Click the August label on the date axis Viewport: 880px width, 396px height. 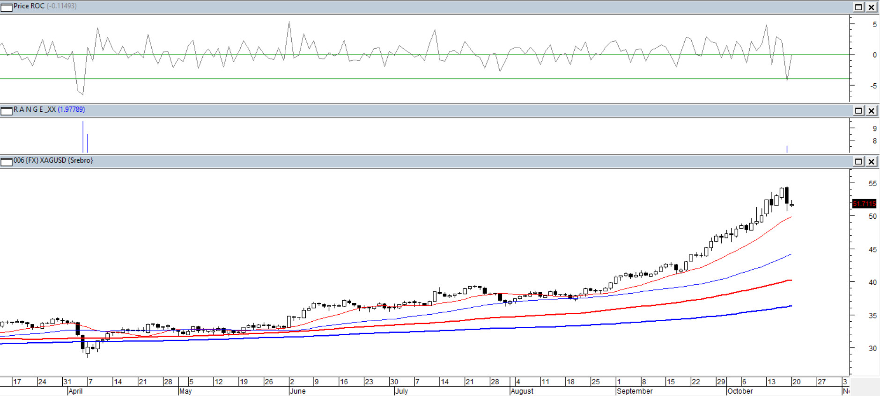(522, 391)
